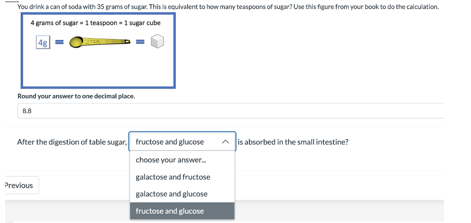Click 'is absorbed in the small intestine?' text
The image size is (471, 223).
(293, 142)
